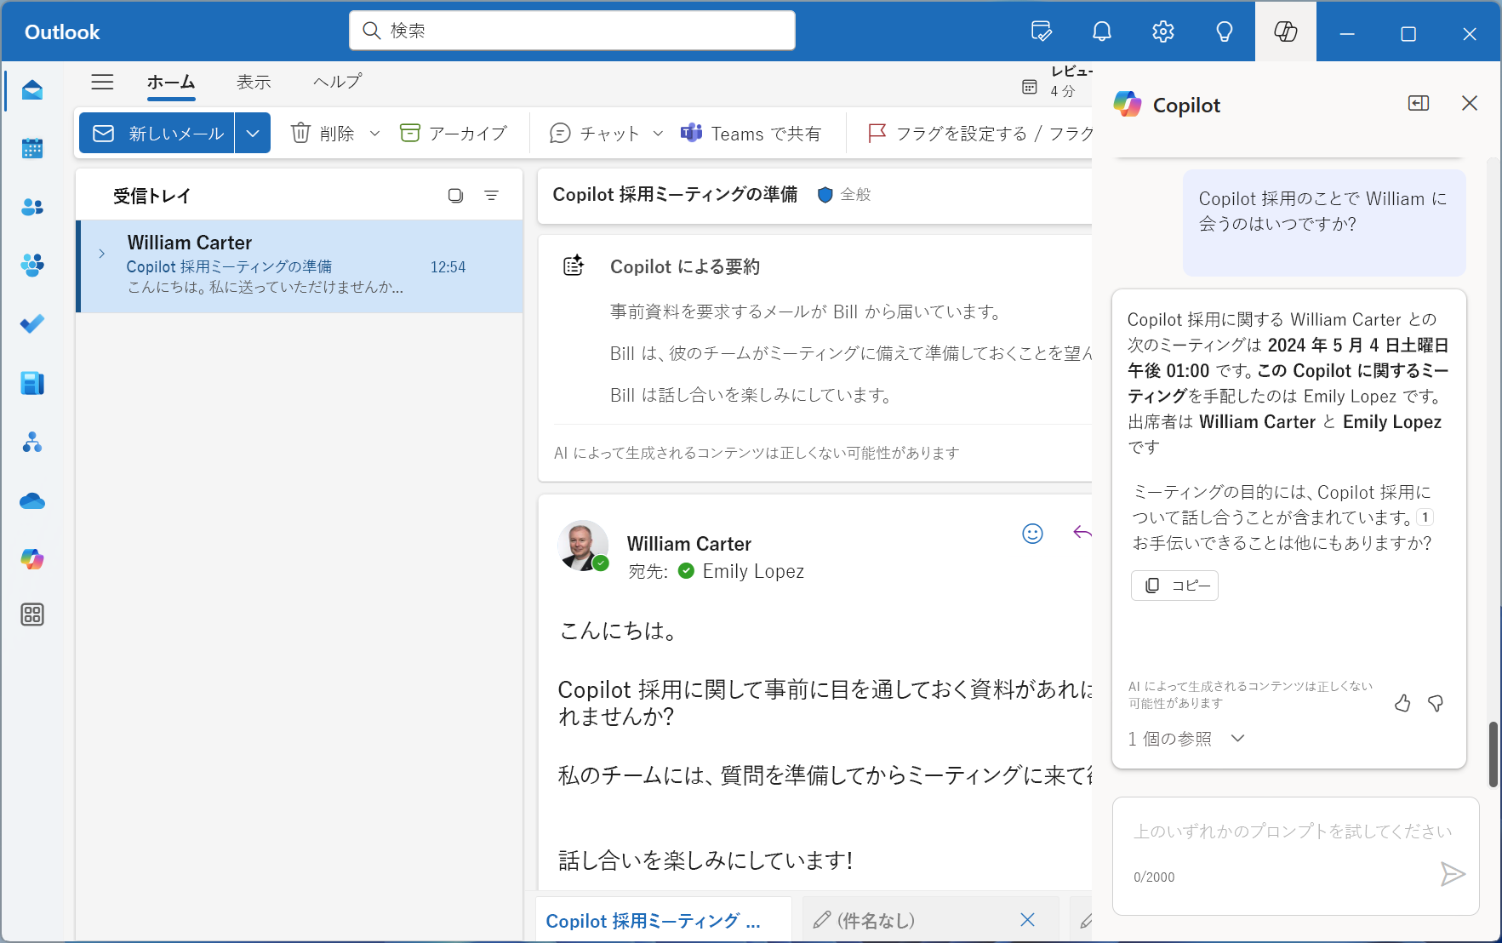Open Groups icon in the sidebar
This screenshot has height=943, width=1502.
coord(32,266)
